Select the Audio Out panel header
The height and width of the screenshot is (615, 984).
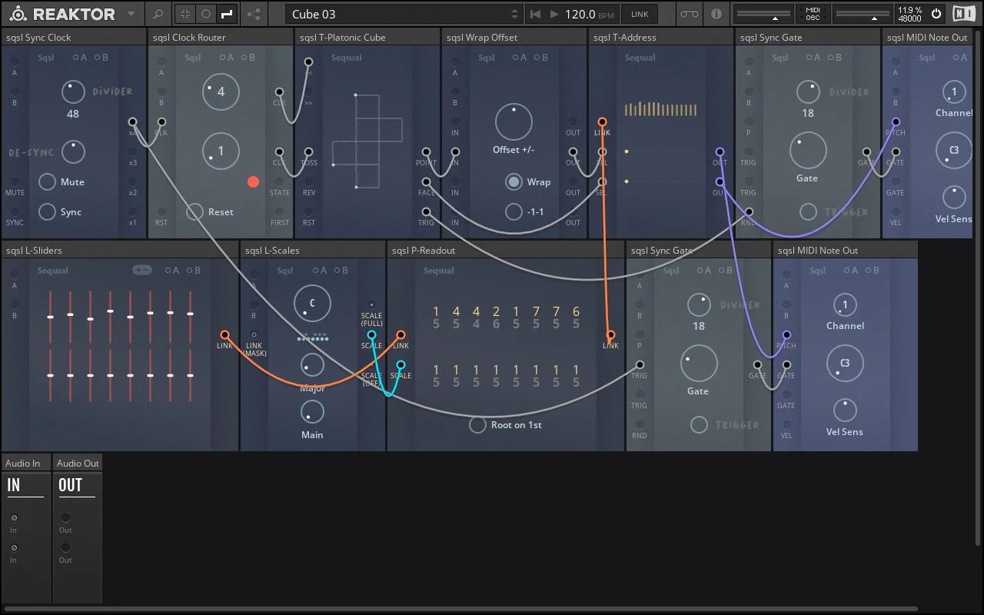[78, 463]
